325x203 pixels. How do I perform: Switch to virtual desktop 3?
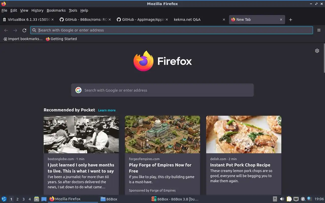point(23,199)
